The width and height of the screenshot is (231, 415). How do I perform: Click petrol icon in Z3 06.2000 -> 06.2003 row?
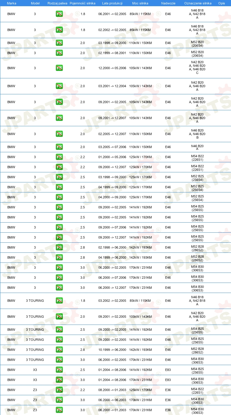tap(59, 400)
